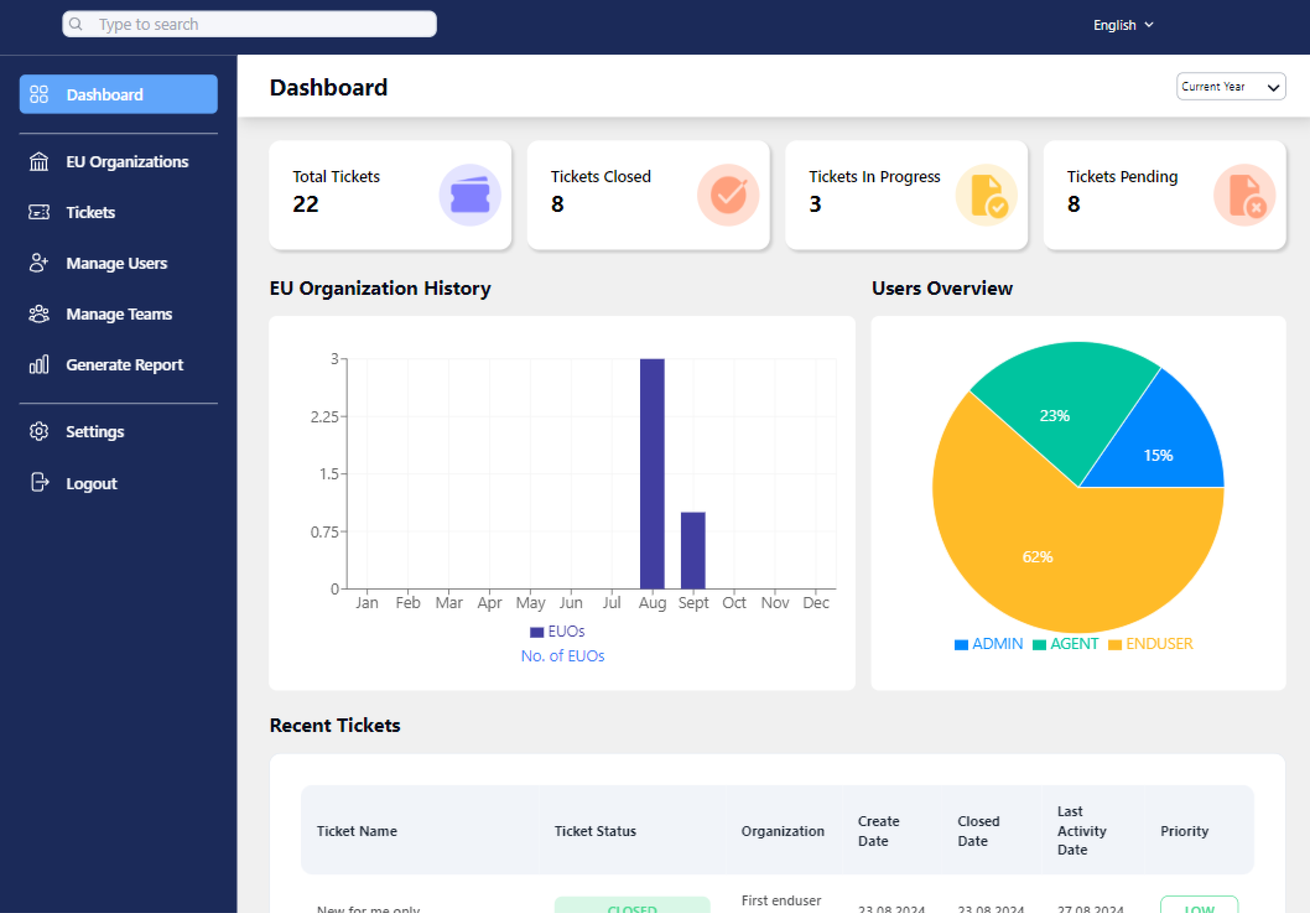Click the Tickets Closed checkmark icon

(x=728, y=195)
